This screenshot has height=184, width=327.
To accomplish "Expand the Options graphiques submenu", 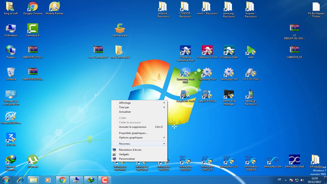I will click(139, 137).
